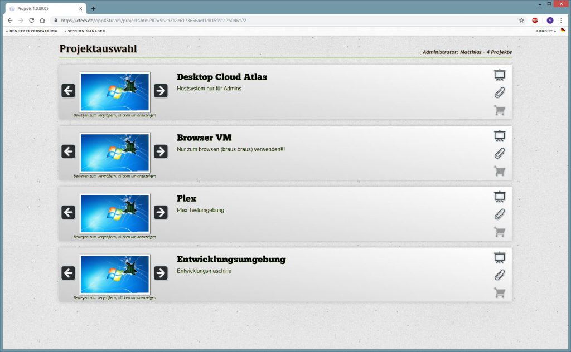Viewport: 571px width, 352px height.
Task: Click the presentation icon for Desktop Cloud Atlas
Action: 499,75
